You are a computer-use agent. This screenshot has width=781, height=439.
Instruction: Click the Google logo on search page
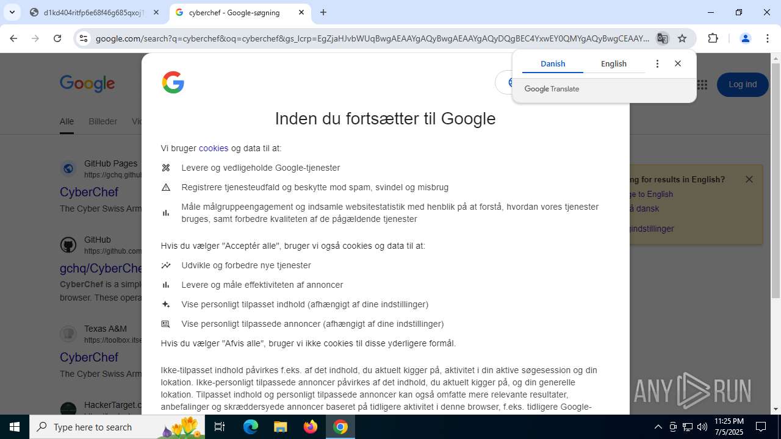pos(87,84)
